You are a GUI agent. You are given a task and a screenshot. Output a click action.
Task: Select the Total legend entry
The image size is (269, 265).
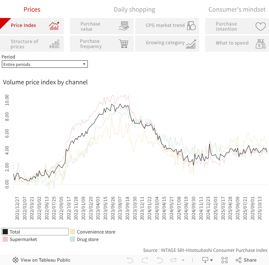click(x=35, y=232)
